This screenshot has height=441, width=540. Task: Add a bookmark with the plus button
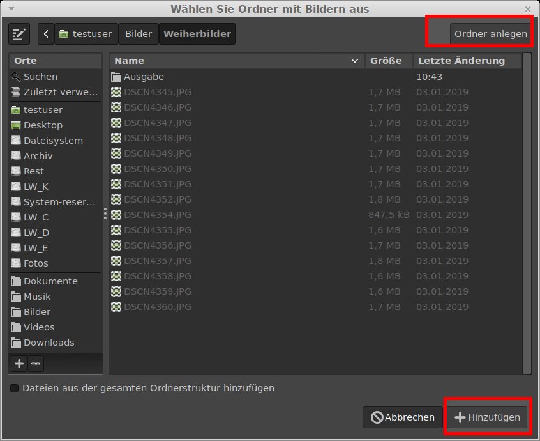click(x=19, y=364)
